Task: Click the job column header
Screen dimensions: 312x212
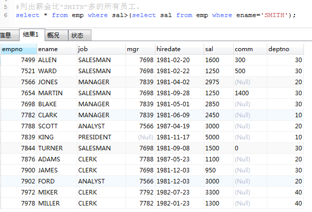Action: point(101,49)
